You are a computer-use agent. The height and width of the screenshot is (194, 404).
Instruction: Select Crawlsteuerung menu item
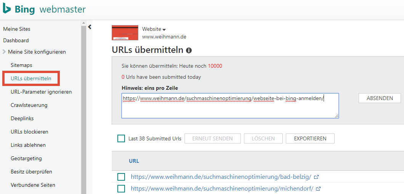[29, 105]
